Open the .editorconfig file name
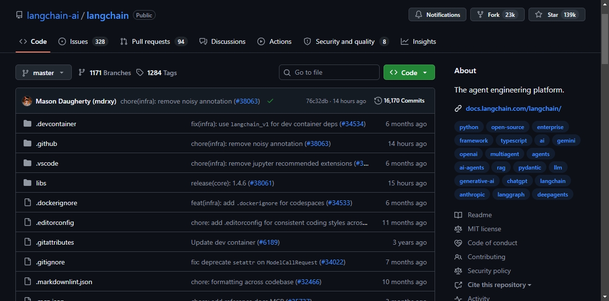The image size is (609, 301). [x=55, y=222]
